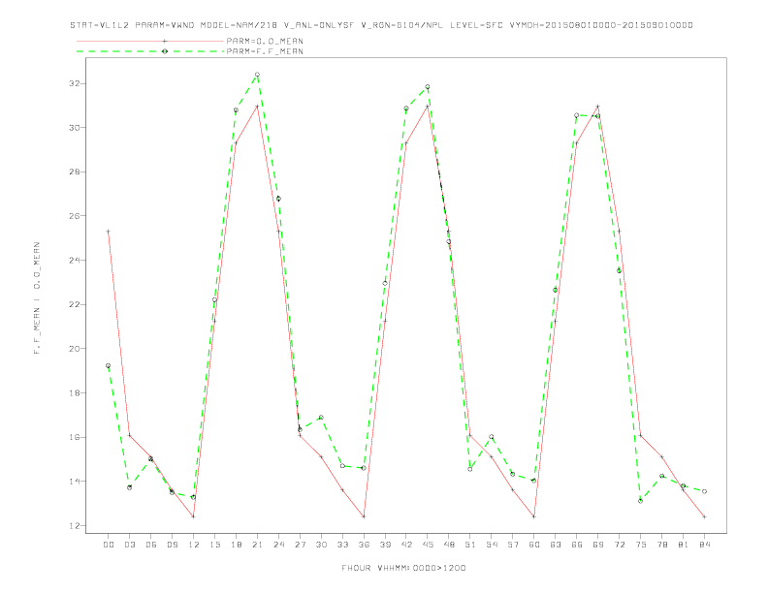Screen dimensions: 768x593
Task: Click y-axis tick label 24
Action: (74, 261)
